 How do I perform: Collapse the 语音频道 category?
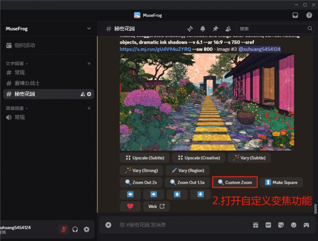click(x=17, y=108)
